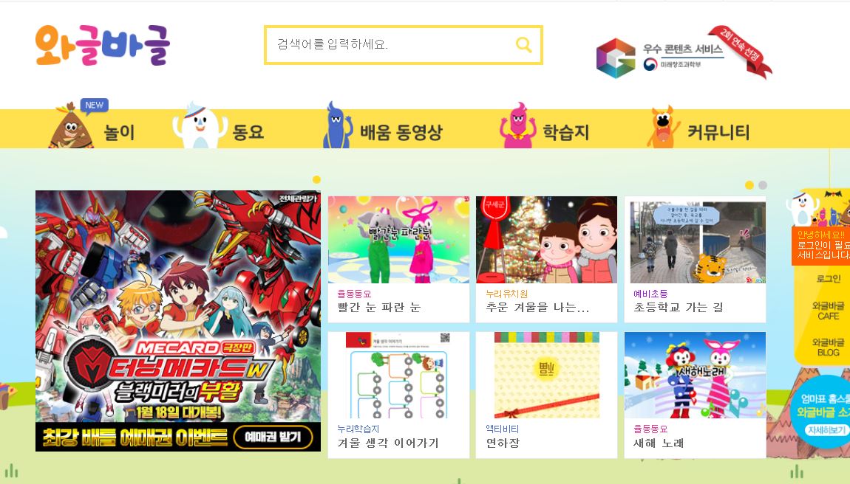Click the 로그인 link in the side panel

coord(829,279)
